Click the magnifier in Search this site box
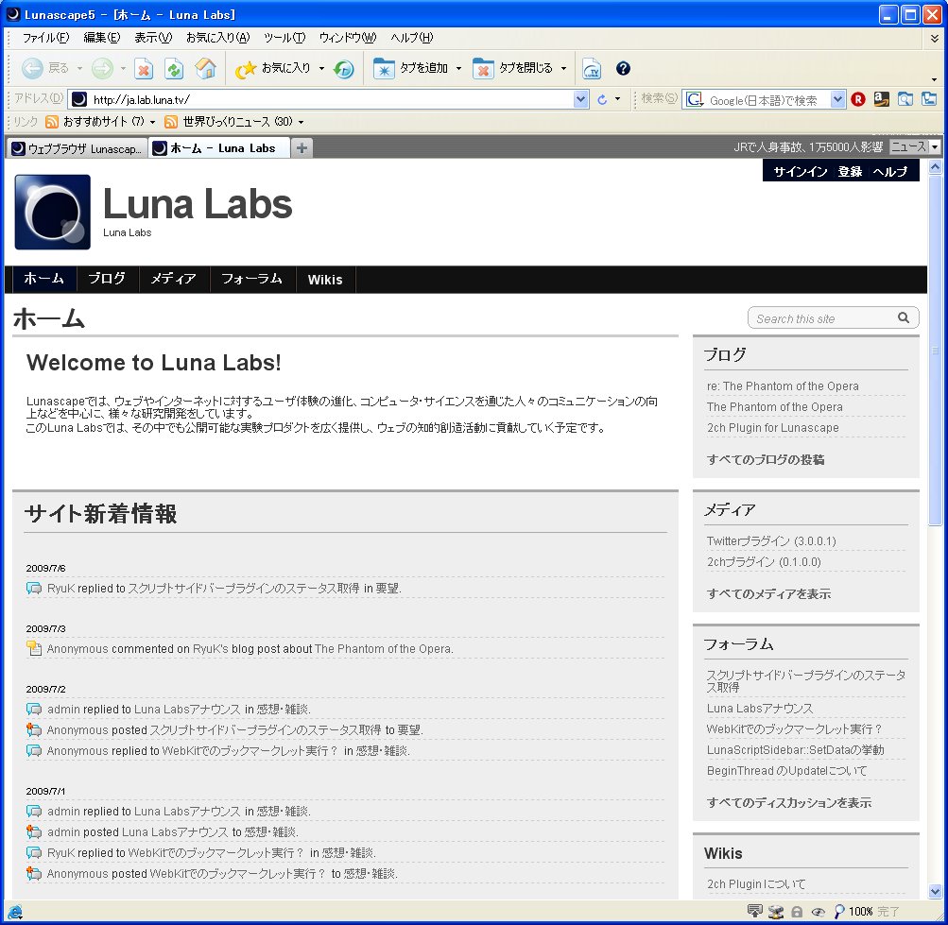 click(x=904, y=317)
